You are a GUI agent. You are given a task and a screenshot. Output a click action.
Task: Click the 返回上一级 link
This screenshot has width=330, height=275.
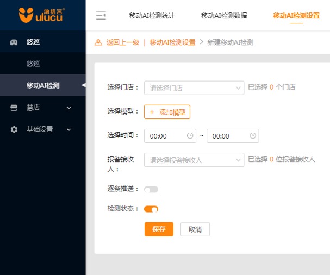(123, 42)
